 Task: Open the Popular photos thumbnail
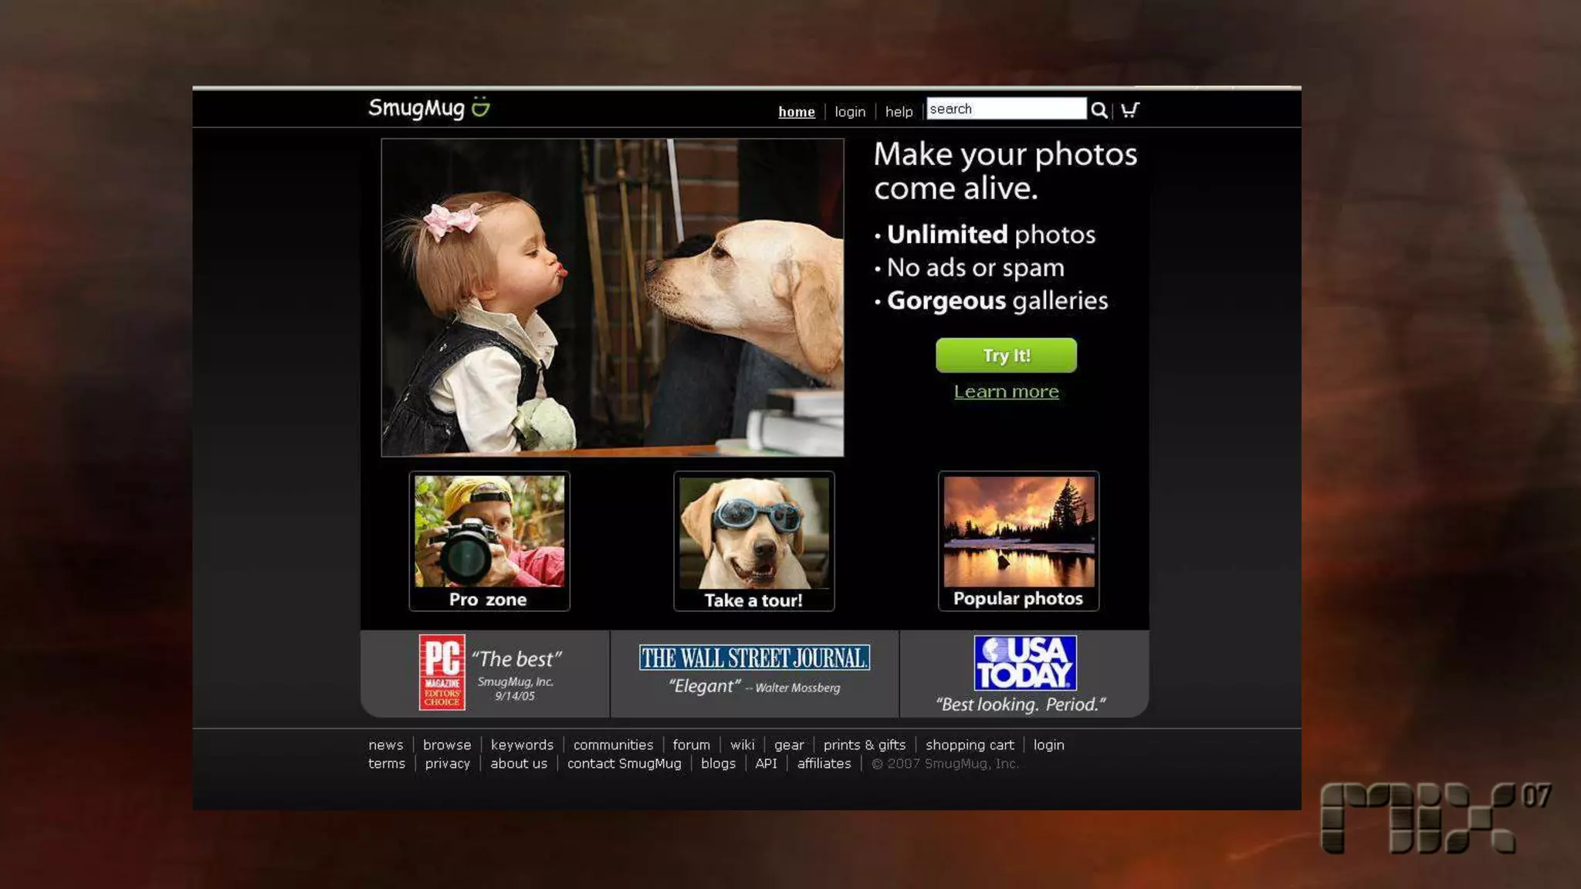coord(1018,540)
